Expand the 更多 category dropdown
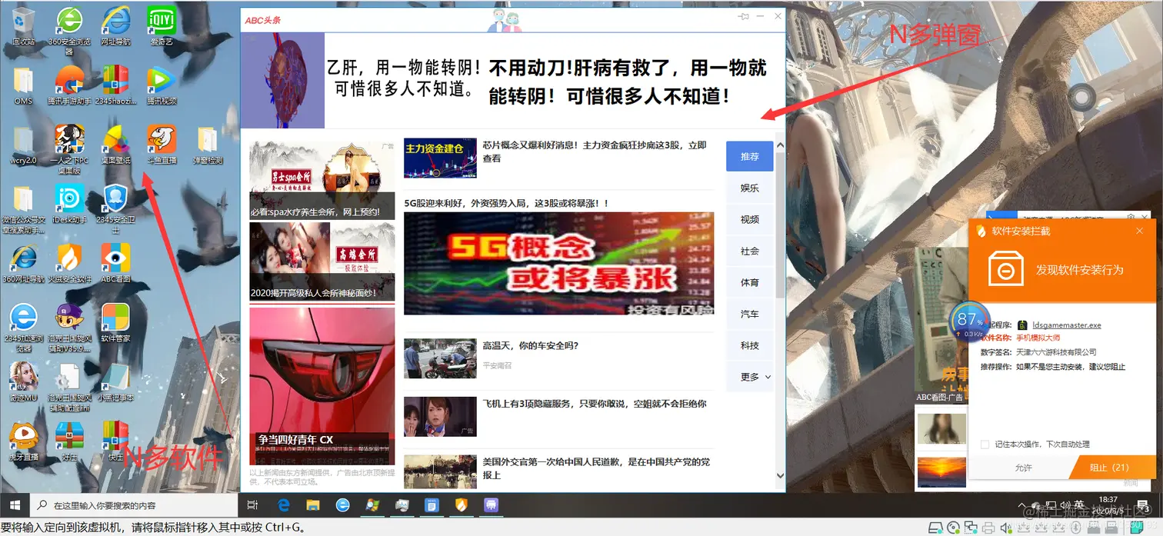This screenshot has width=1163, height=536. [750, 377]
